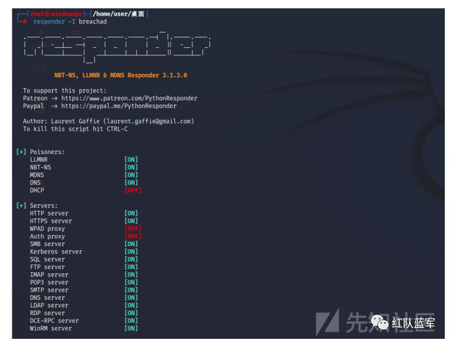Click the [ON] status beside MDNS
450x343 pixels.
click(x=131, y=175)
